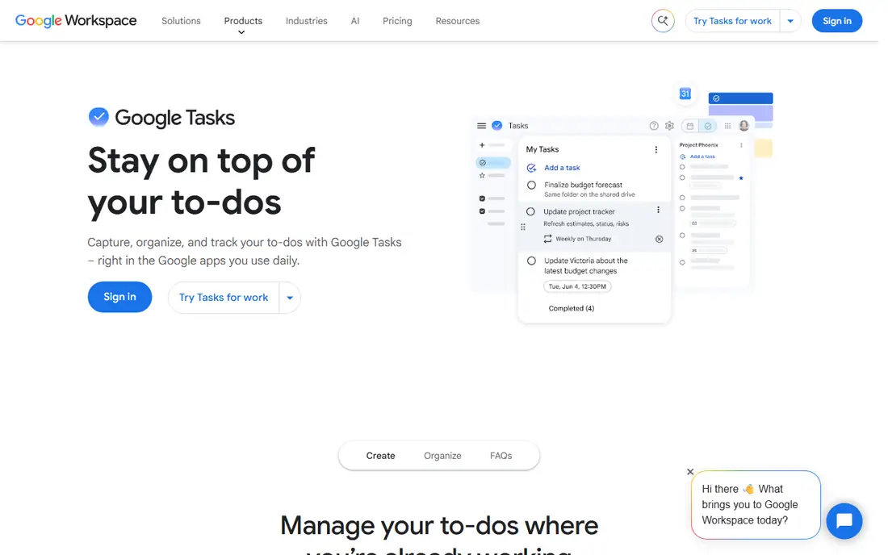Go to Pricing page
This screenshot has height=555, width=888.
[397, 21]
